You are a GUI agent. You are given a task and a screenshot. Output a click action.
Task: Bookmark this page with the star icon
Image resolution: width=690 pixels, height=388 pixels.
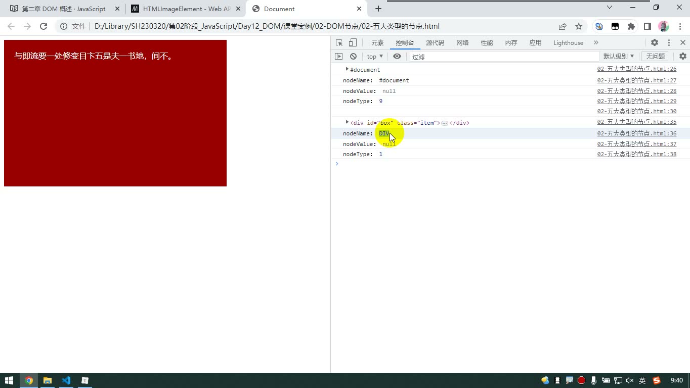coord(579,26)
